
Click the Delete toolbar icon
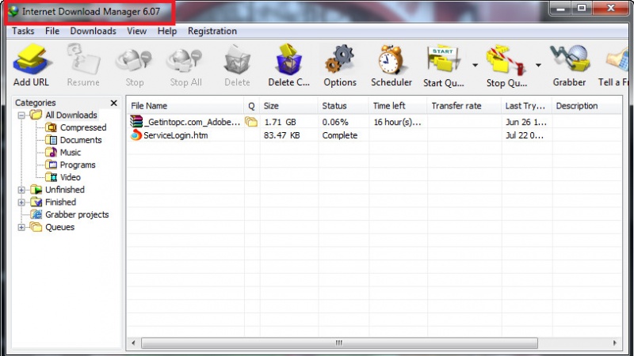click(x=237, y=61)
